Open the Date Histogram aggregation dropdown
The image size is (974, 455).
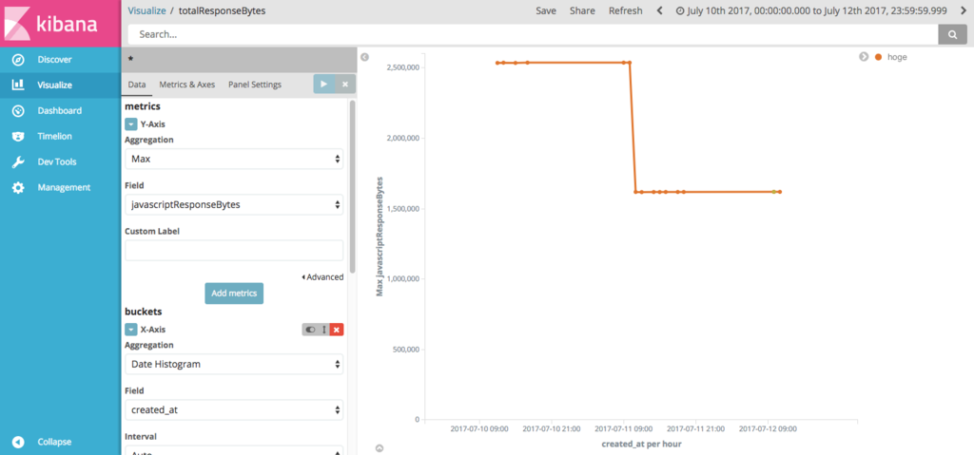pos(234,365)
